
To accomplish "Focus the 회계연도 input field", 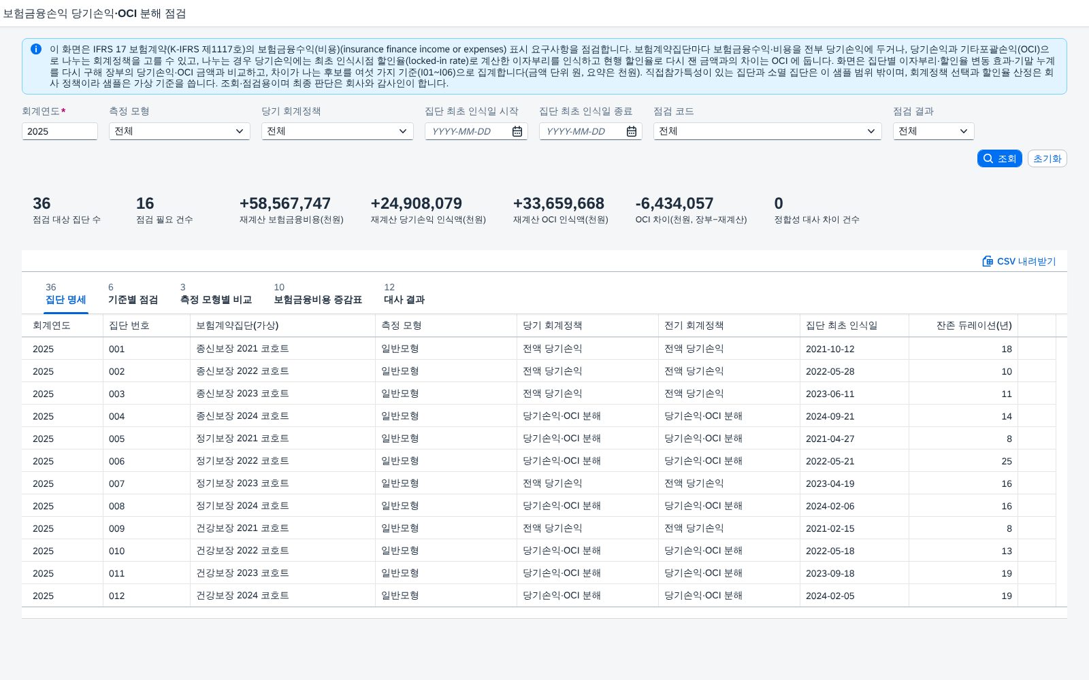I will coord(60,131).
